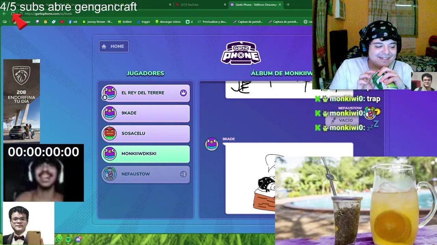Open the Previsualizar y des... bookmark

[x=212, y=22]
